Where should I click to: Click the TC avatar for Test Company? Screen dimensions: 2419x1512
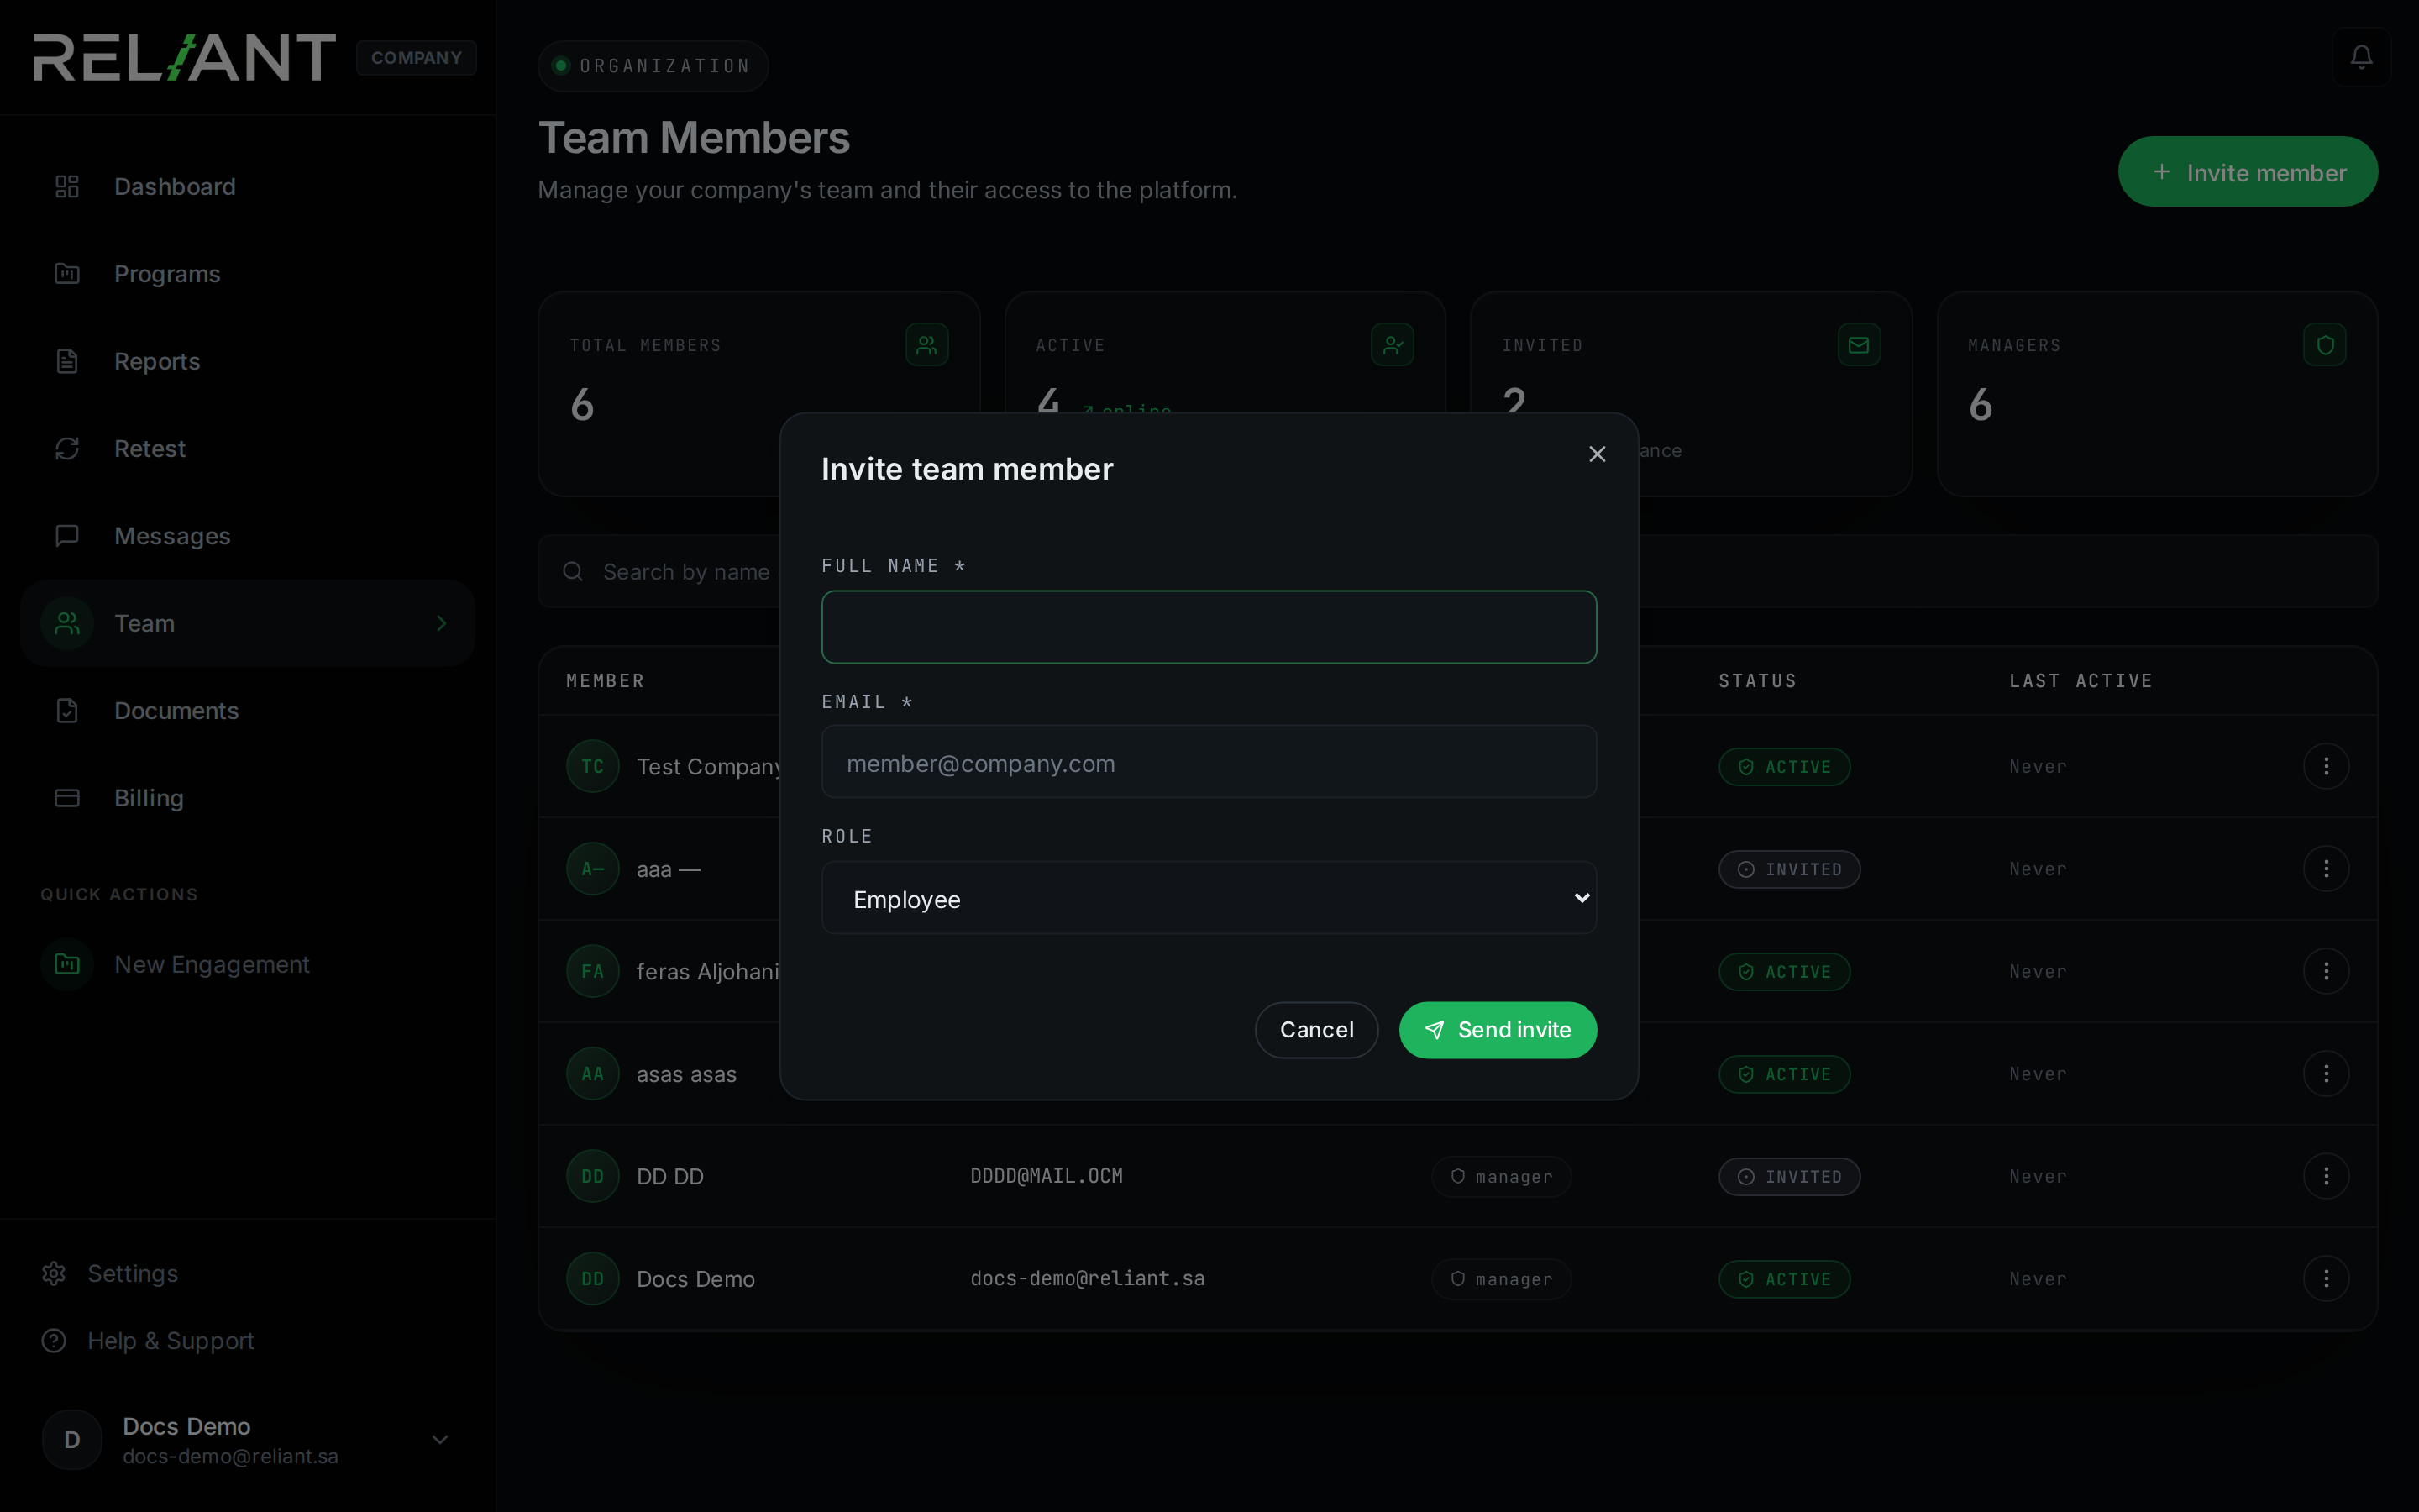pyautogui.click(x=593, y=766)
